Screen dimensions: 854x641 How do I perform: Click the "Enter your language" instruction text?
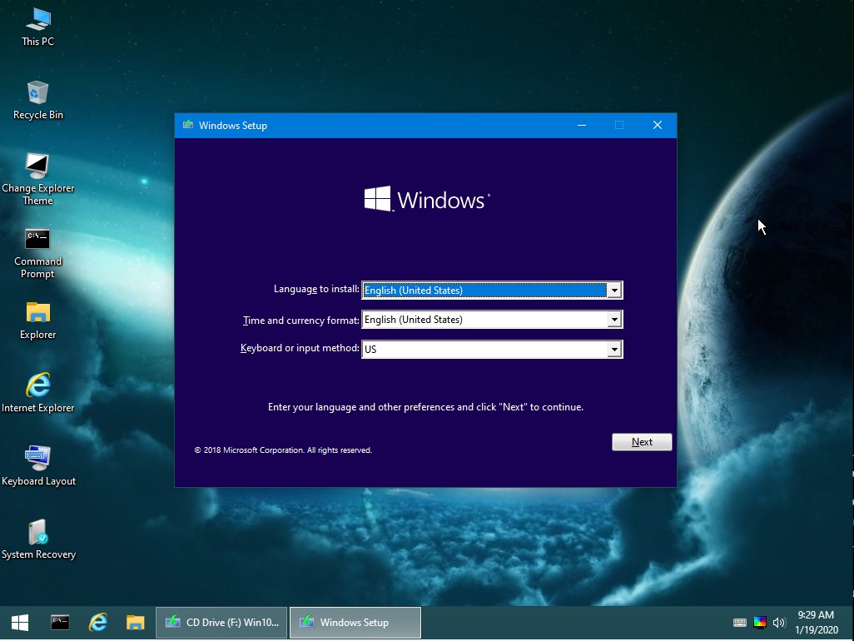pyautogui.click(x=425, y=407)
